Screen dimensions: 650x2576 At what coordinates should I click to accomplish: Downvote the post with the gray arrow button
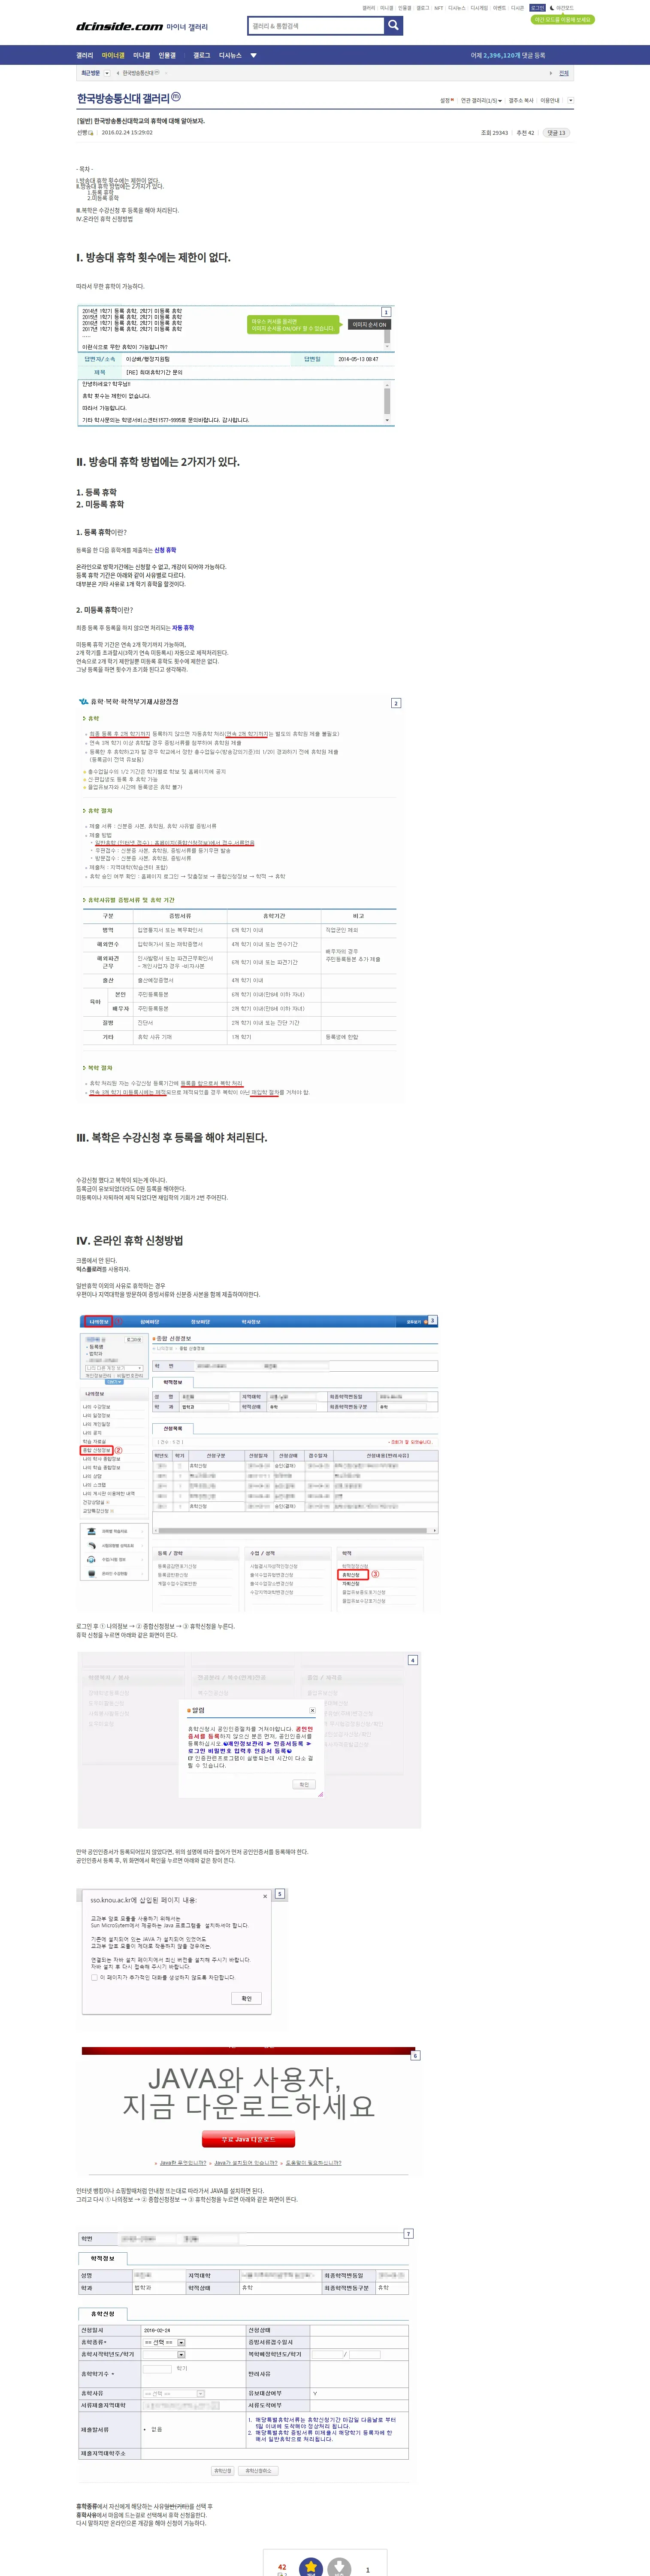[339, 2568]
